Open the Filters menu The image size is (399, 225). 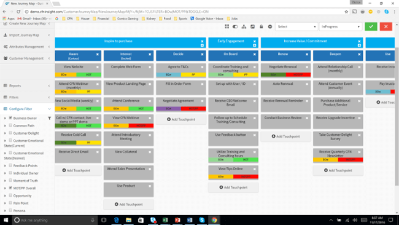click(x=27, y=97)
